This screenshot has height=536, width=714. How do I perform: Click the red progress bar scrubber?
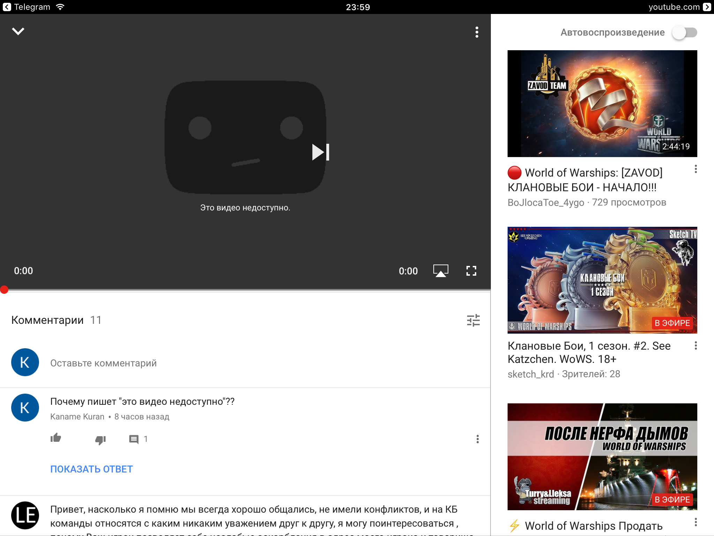(4, 290)
